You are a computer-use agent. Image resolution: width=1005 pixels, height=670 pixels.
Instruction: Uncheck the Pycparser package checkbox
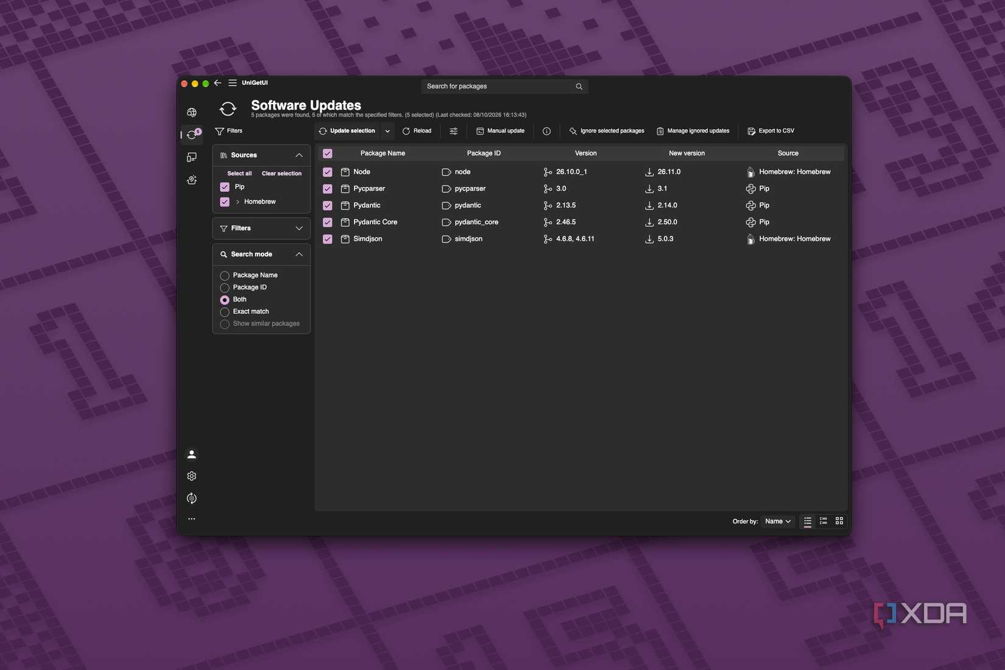point(328,189)
